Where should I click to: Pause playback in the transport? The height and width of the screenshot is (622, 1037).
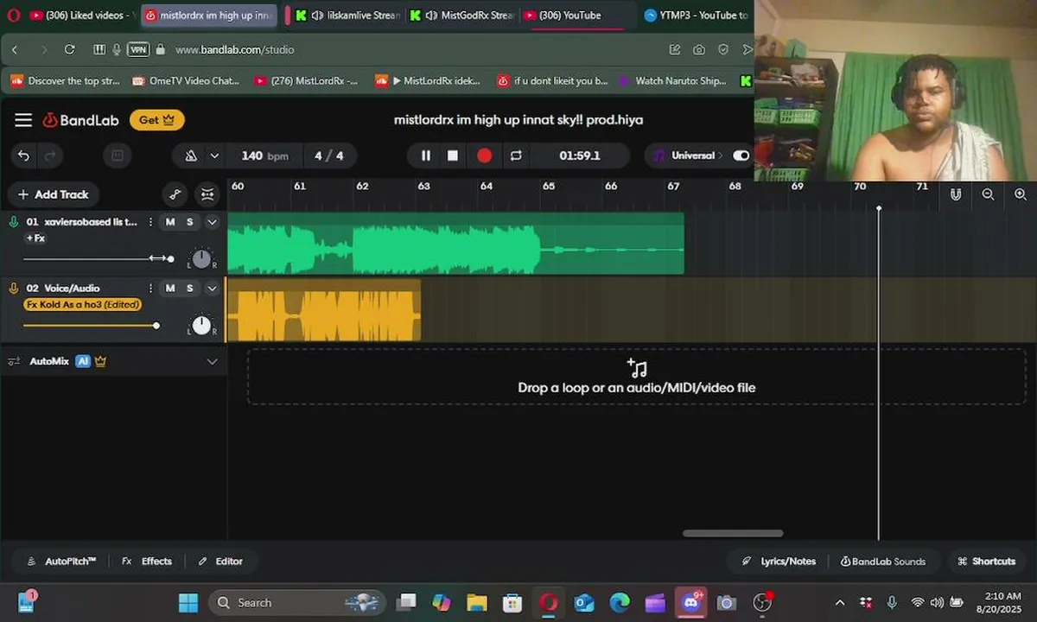point(425,155)
